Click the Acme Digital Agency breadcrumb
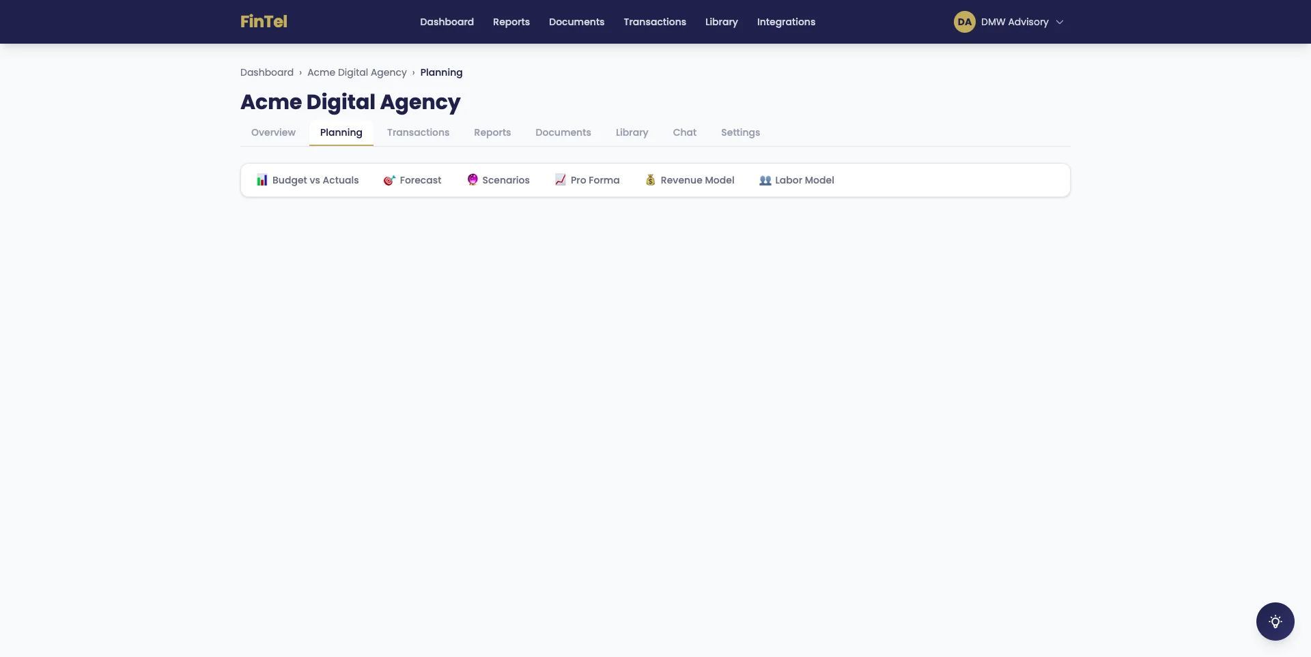 [x=357, y=72]
